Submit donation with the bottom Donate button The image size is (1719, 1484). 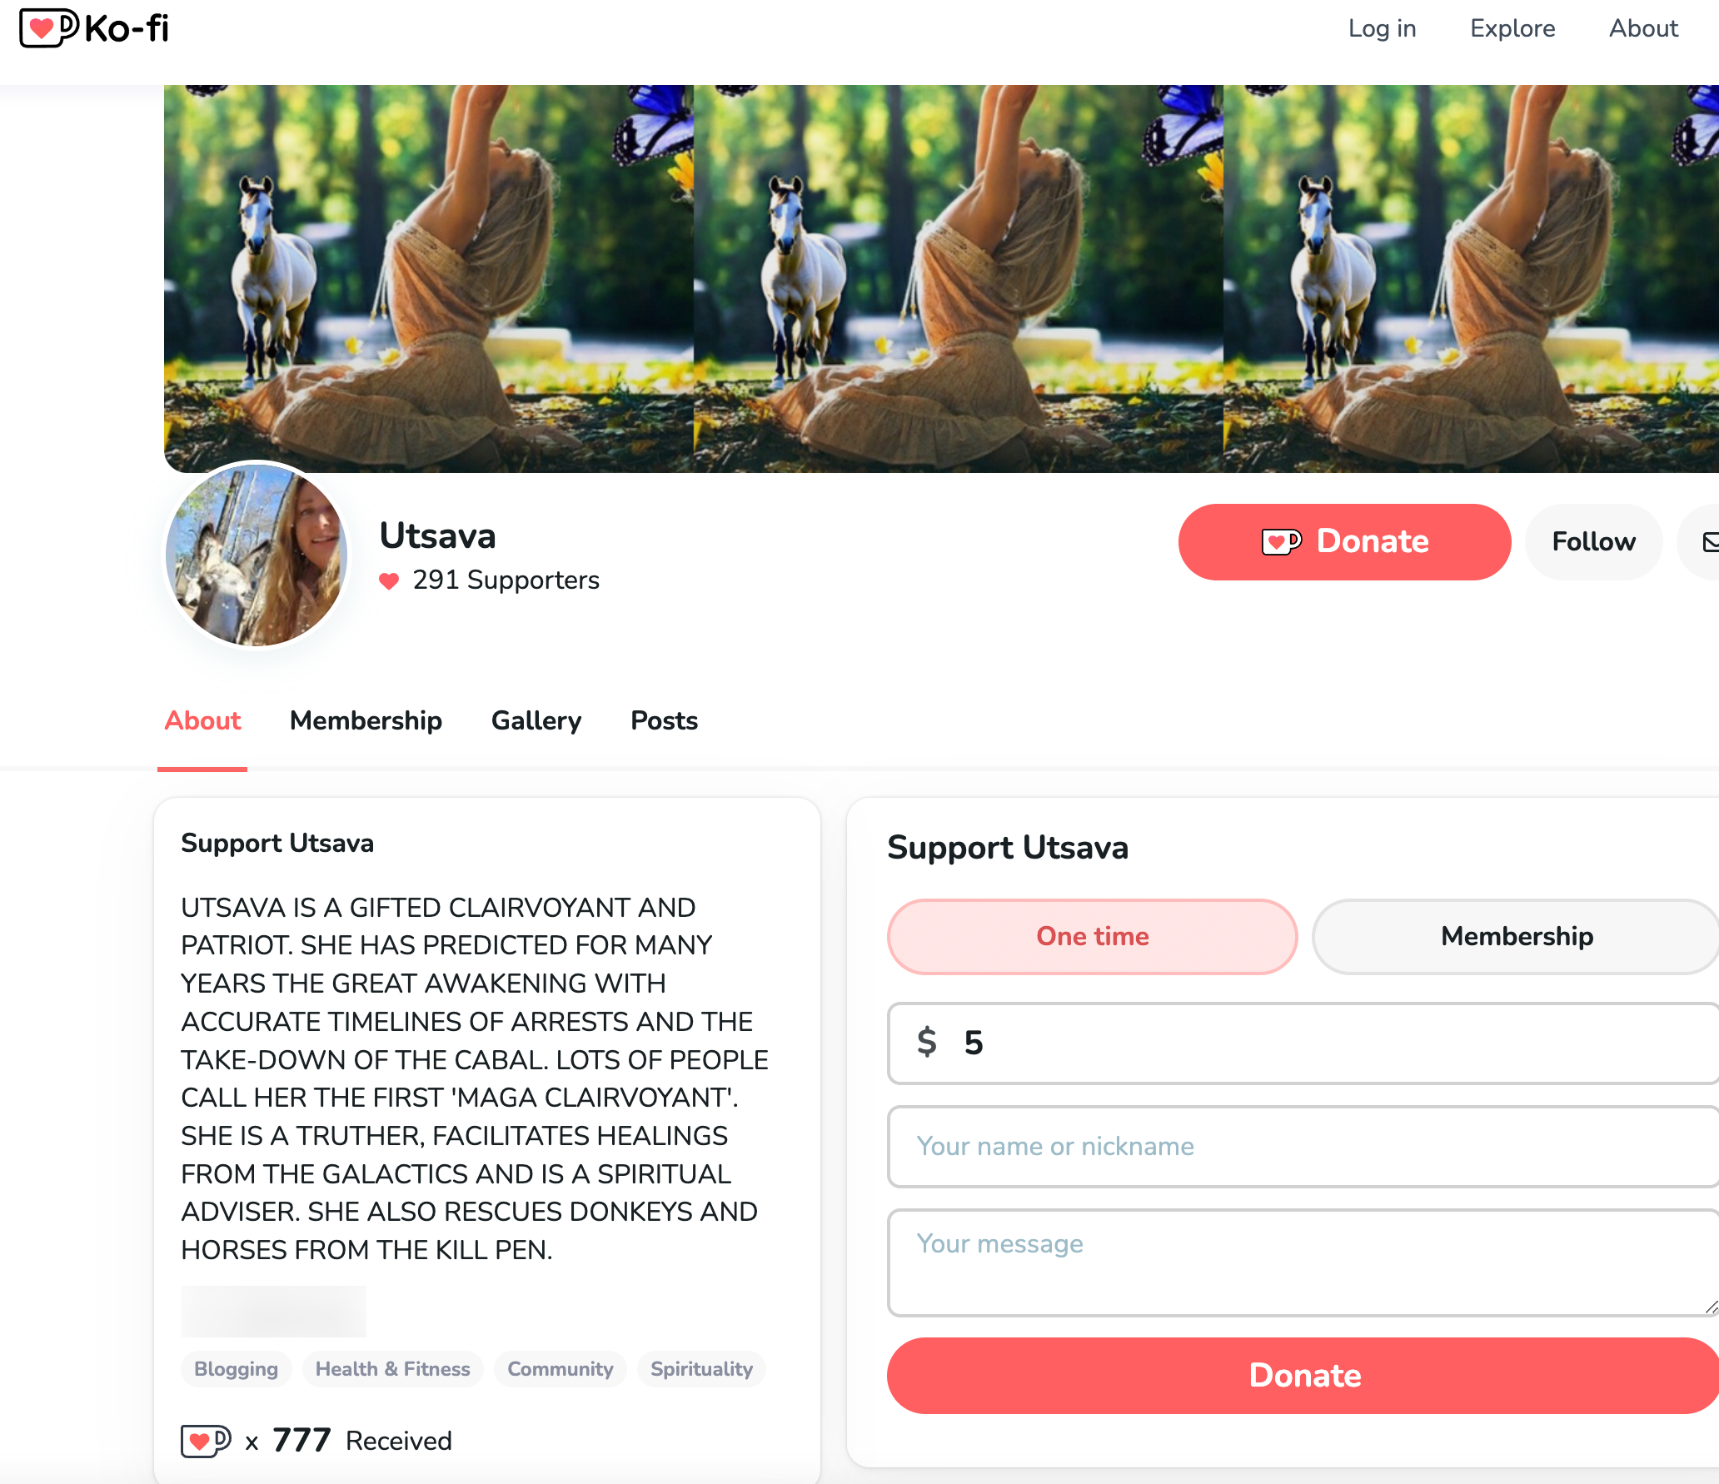pyautogui.click(x=1304, y=1376)
